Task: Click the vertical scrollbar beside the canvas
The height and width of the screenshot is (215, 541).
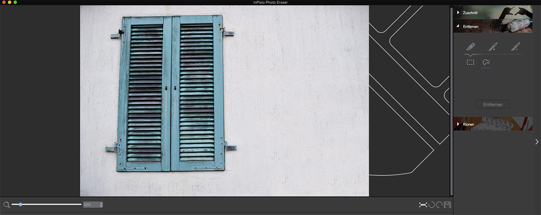Action: [x=451, y=101]
